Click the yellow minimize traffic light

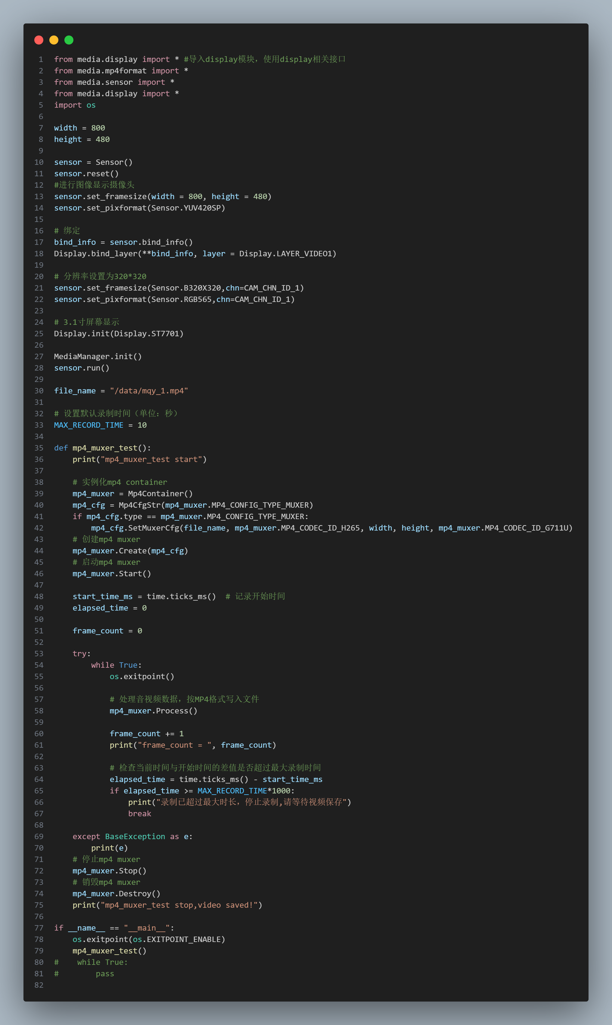pos(54,40)
